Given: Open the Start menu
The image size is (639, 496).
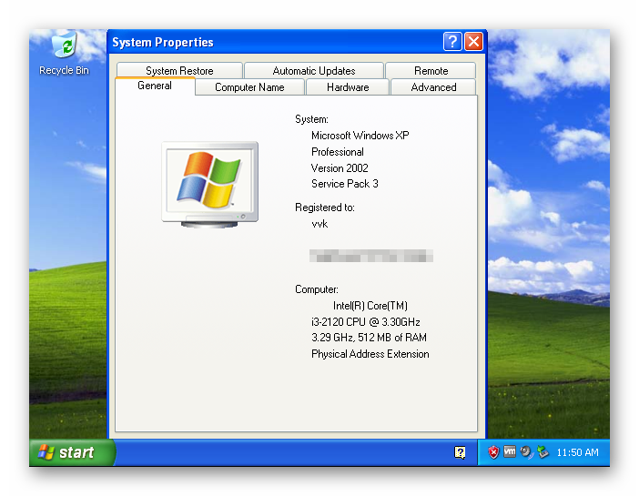Looking at the screenshot, I should point(73,452).
